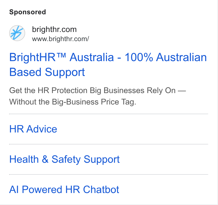Click the word "Advice" in the first sitelink

pos(42,129)
